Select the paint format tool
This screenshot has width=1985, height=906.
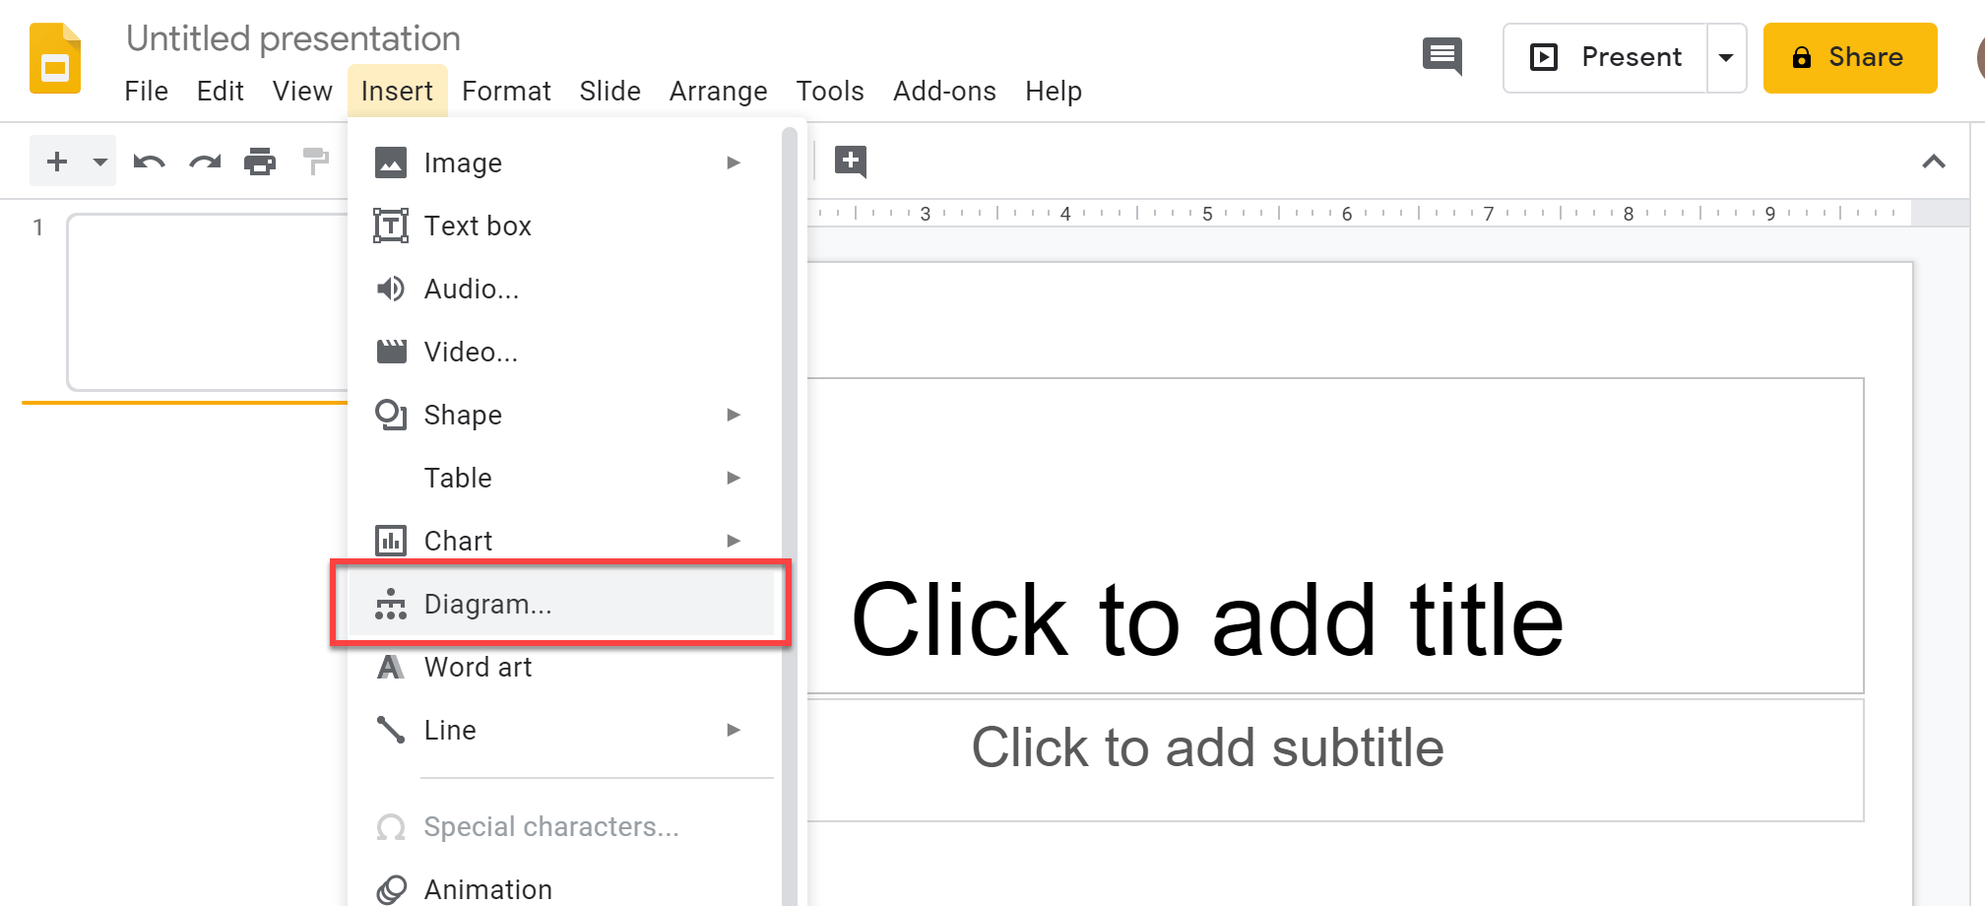tap(315, 162)
